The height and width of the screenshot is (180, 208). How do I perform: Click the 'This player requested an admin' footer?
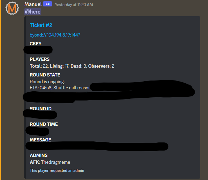57,171
